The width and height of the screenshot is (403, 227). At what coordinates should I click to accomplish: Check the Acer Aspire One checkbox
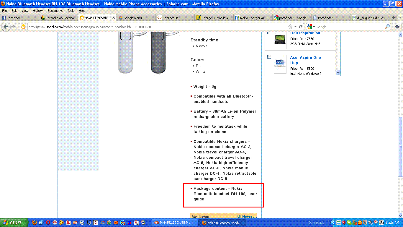269,57
